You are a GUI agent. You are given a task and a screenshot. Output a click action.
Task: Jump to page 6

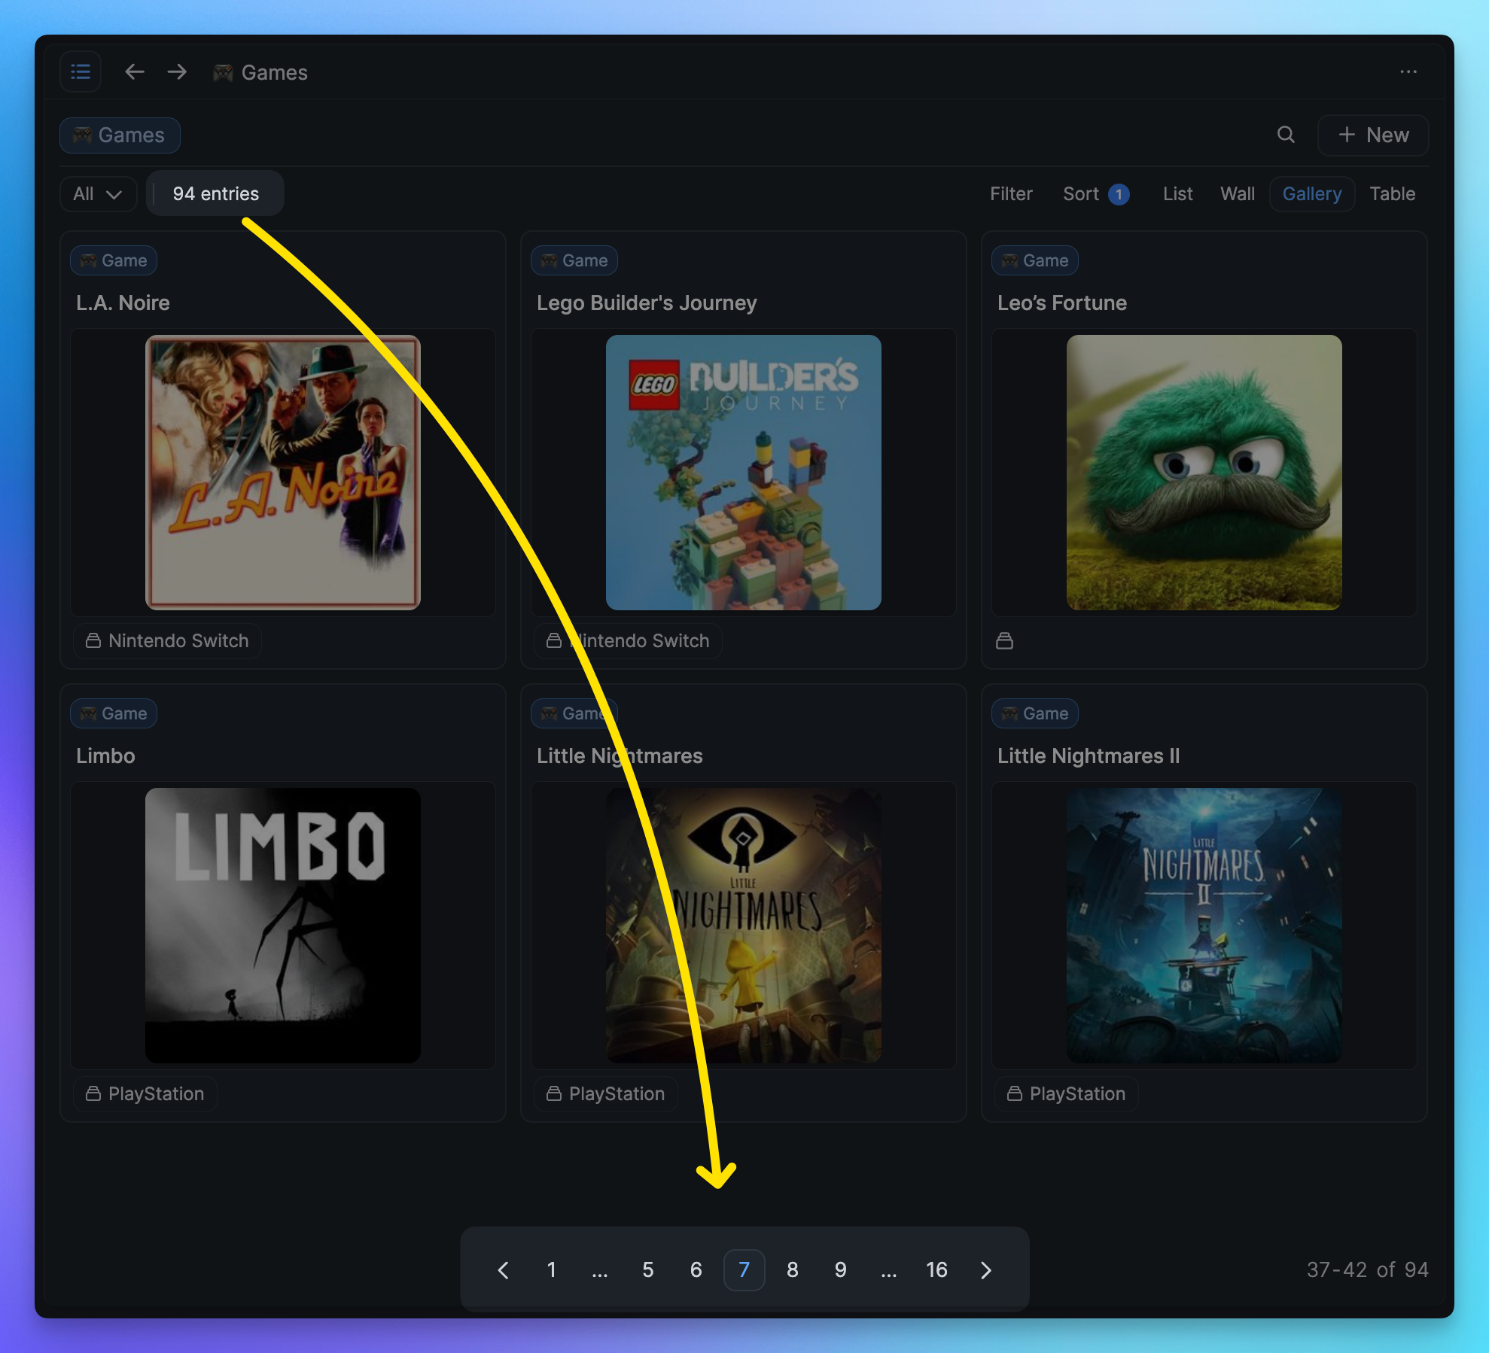[x=696, y=1270]
